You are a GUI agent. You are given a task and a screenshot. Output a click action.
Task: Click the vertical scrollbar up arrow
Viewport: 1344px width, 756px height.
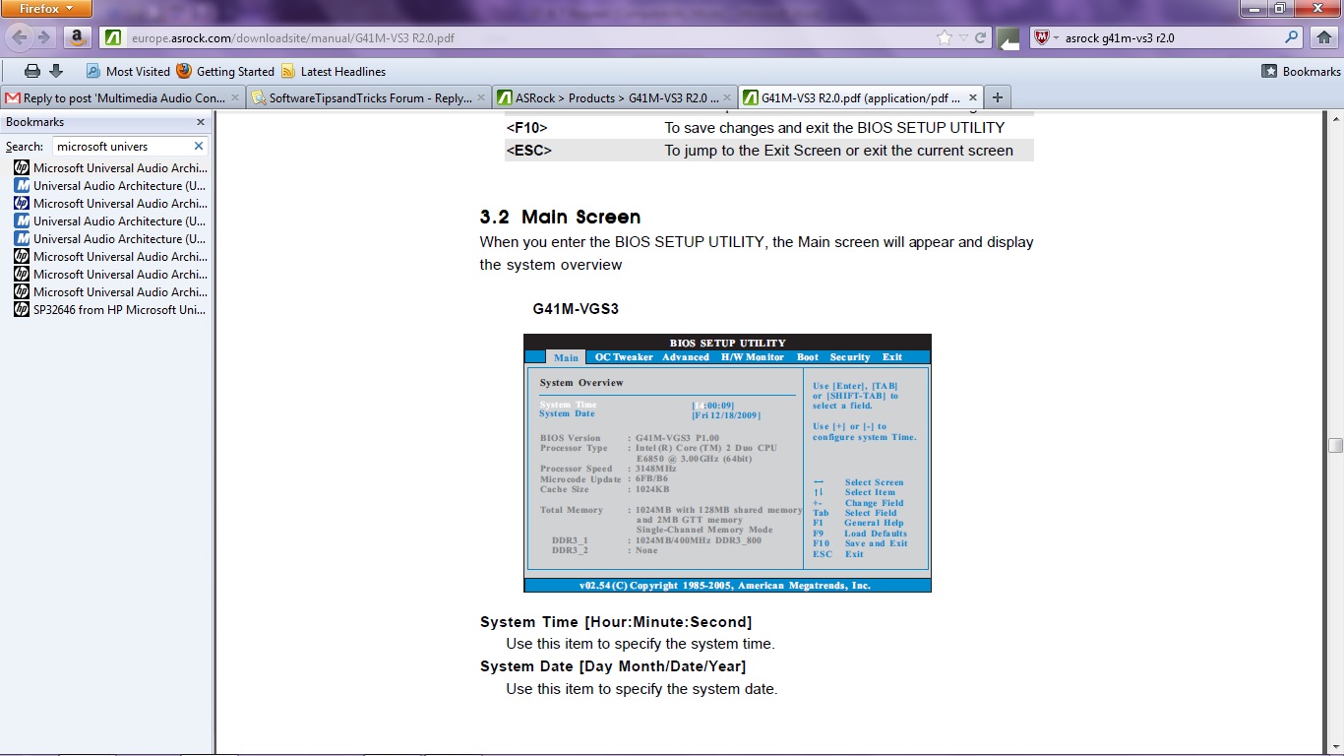pos(1335,118)
